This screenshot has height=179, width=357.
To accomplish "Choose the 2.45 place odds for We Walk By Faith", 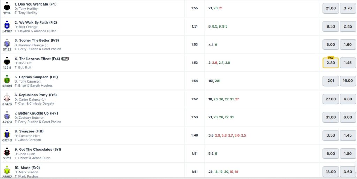I will tap(348, 26).
